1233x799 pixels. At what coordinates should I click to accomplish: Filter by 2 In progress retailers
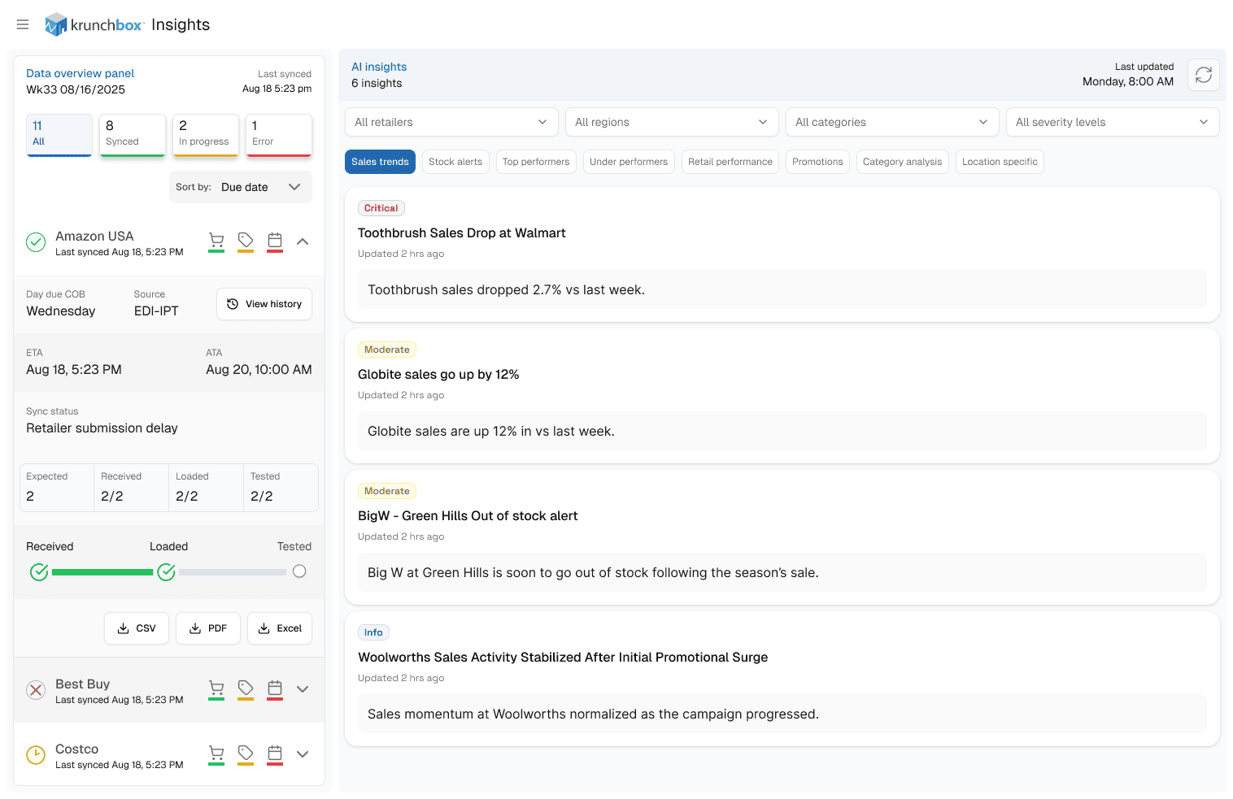(206, 135)
